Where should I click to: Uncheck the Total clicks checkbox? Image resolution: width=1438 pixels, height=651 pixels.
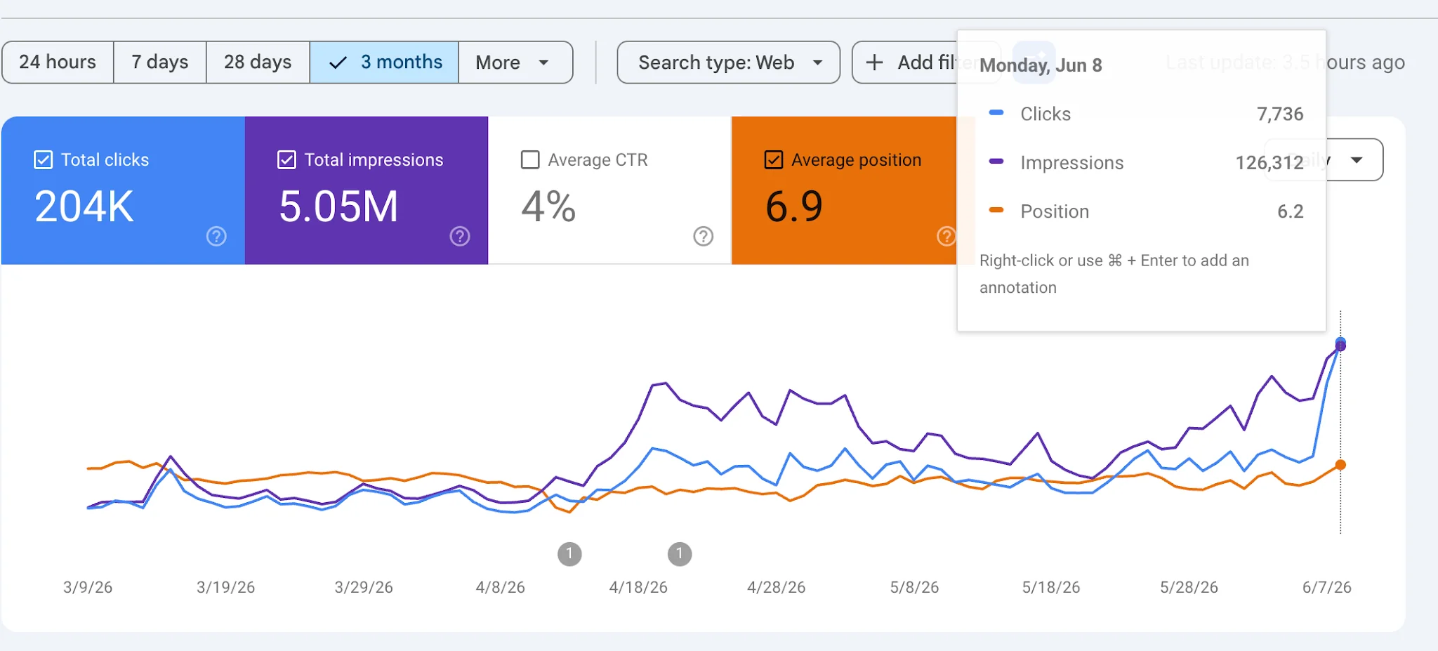click(x=43, y=160)
